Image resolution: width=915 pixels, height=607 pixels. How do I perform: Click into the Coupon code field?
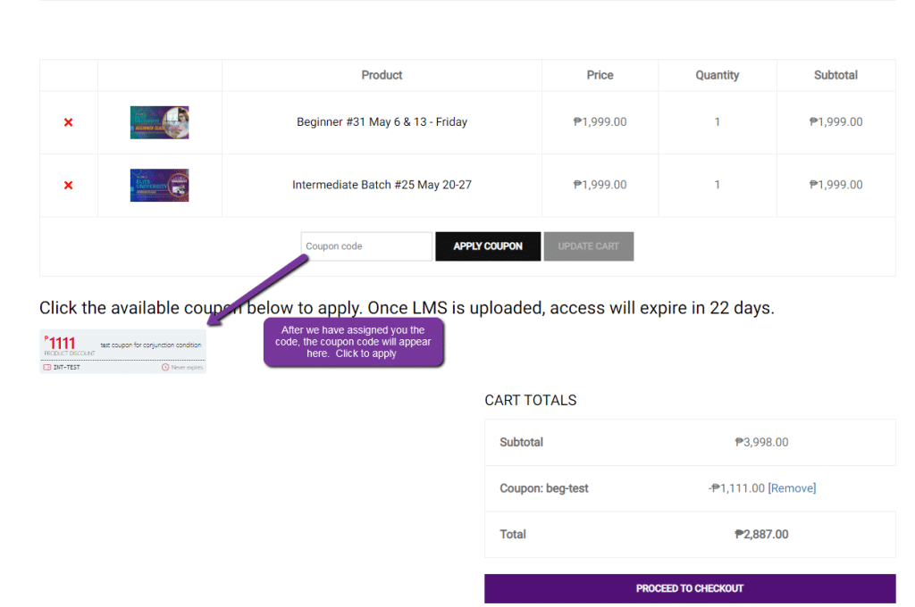(366, 246)
